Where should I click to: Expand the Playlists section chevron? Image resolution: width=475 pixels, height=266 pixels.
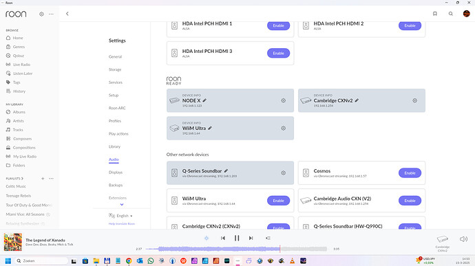(23, 179)
